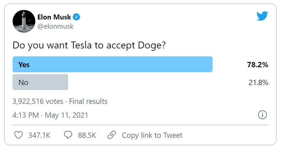Viewport: 281px width, 150px height.
Task: Click the 4:13 PM May 11, 2021 timestamp
Action: [x=50, y=115]
